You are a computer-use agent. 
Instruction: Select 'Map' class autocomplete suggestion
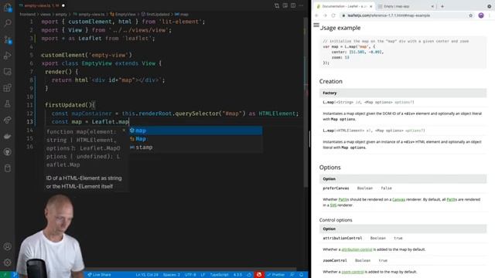tap(196, 139)
